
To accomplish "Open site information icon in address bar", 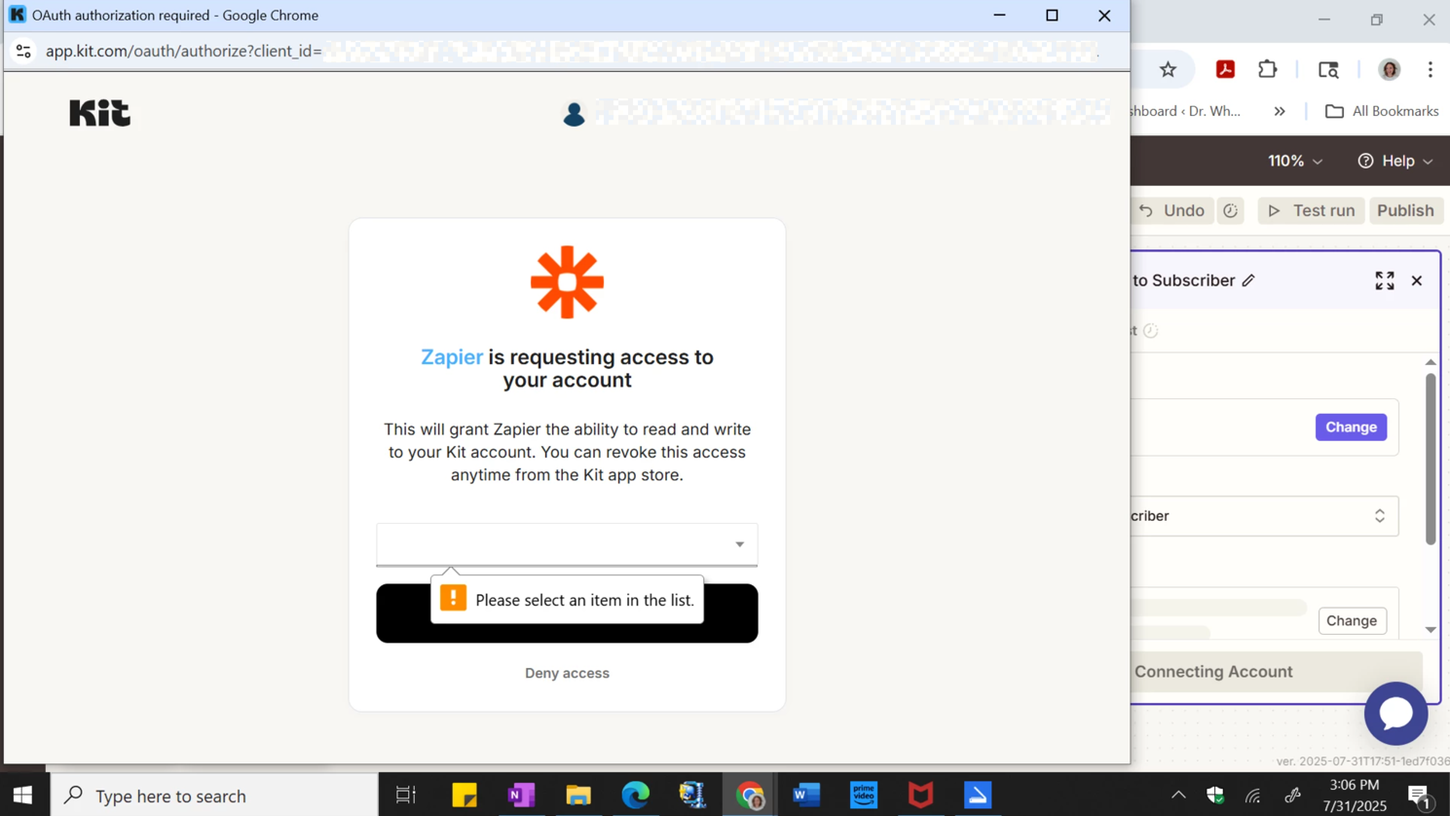I will point(23,51).
